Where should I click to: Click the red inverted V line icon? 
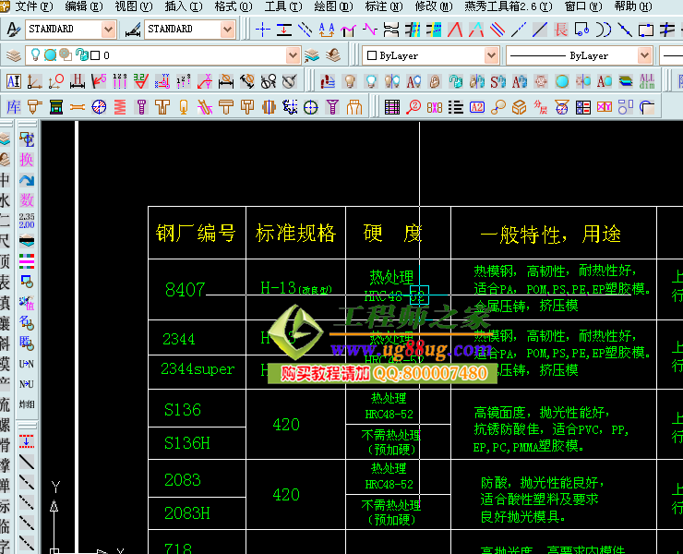click(x=455, y=30)
